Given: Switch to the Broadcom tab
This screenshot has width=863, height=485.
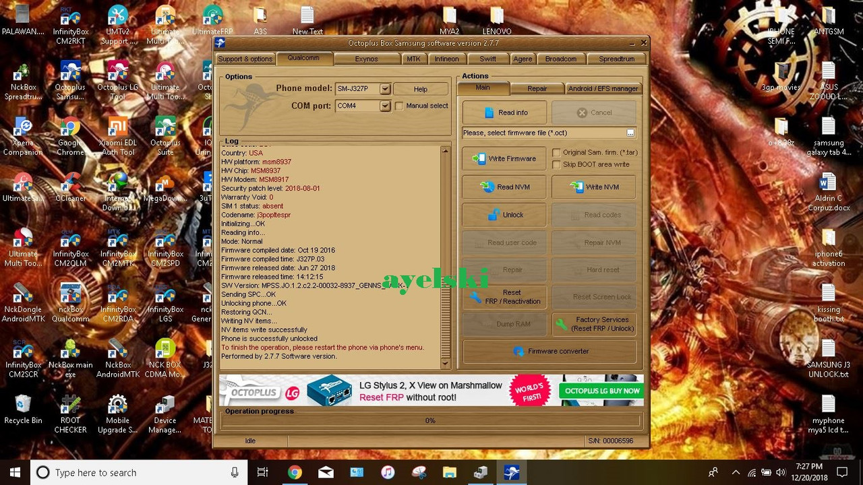Looking at the screenshot, I should pyautogui.click(x=561, y=59).
